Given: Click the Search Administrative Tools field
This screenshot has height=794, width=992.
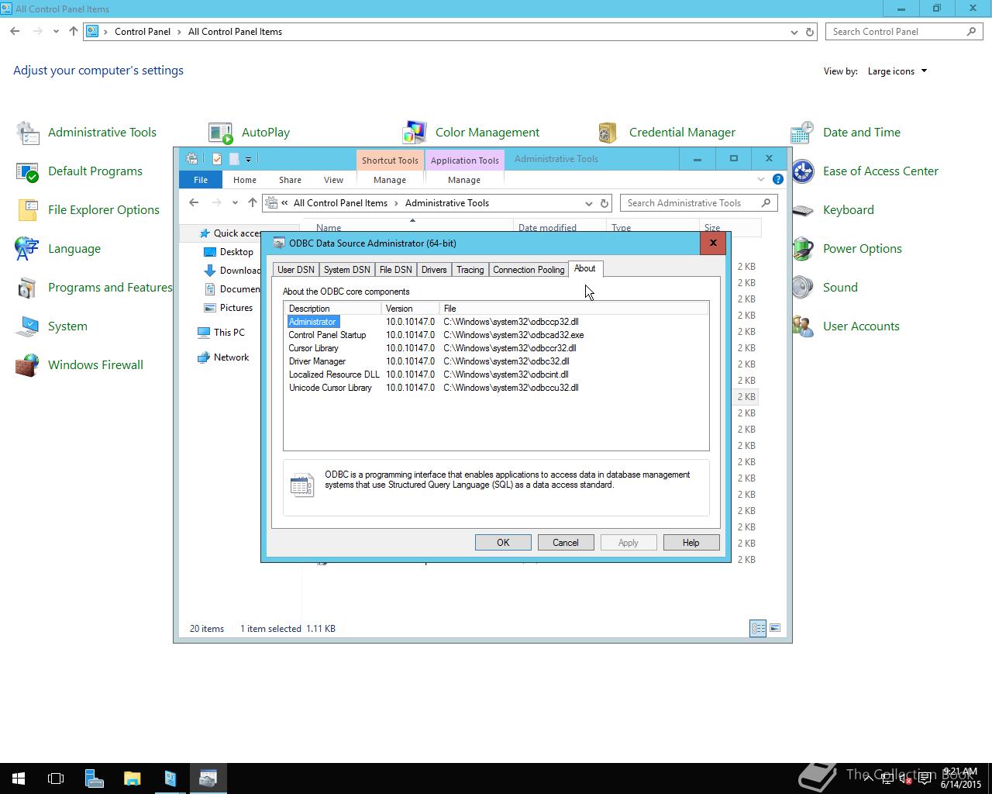Looking at the screenshot, I should [x=698, y=203].
